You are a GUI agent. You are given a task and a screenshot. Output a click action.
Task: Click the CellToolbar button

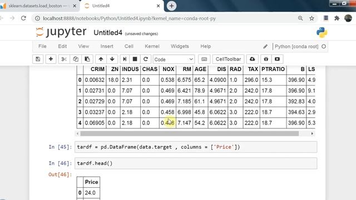click(x=228, y=59)
